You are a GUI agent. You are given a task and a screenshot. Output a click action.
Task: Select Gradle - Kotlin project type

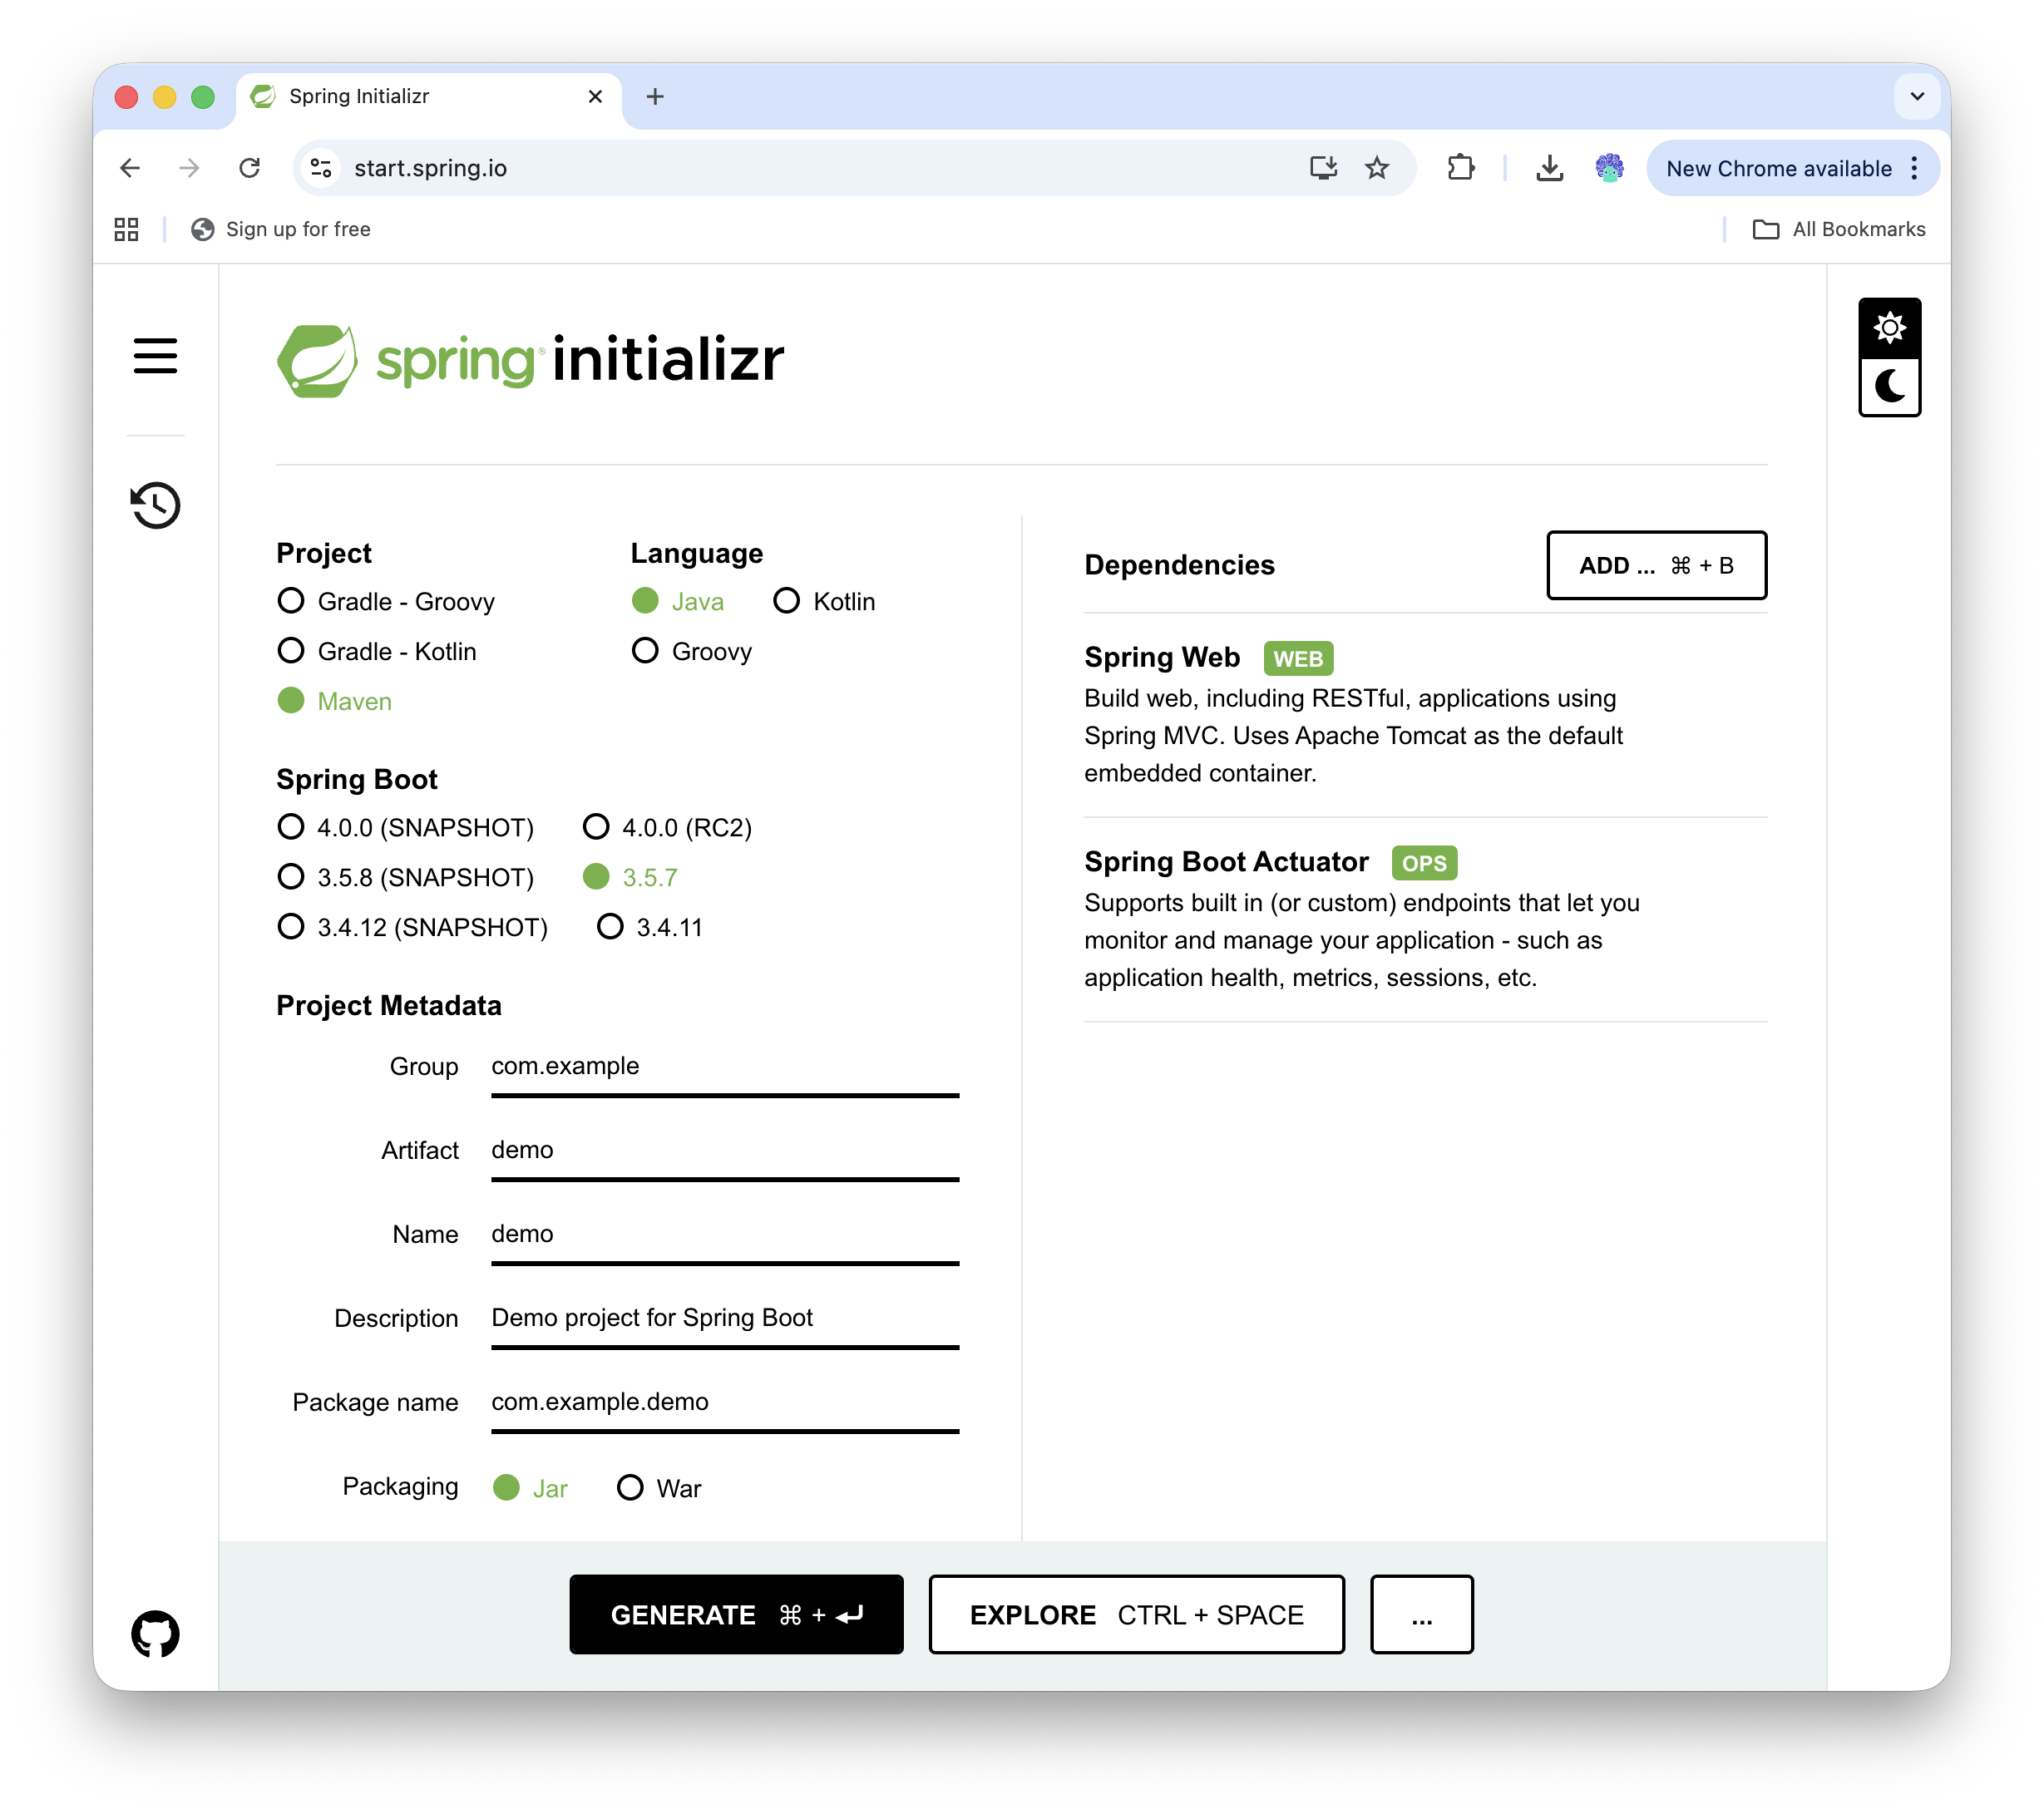[291, 651]
